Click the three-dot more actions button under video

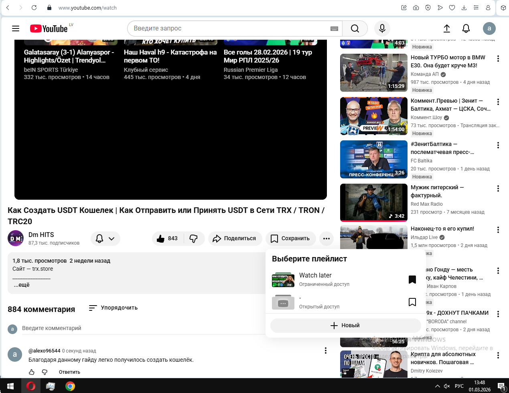326,239
